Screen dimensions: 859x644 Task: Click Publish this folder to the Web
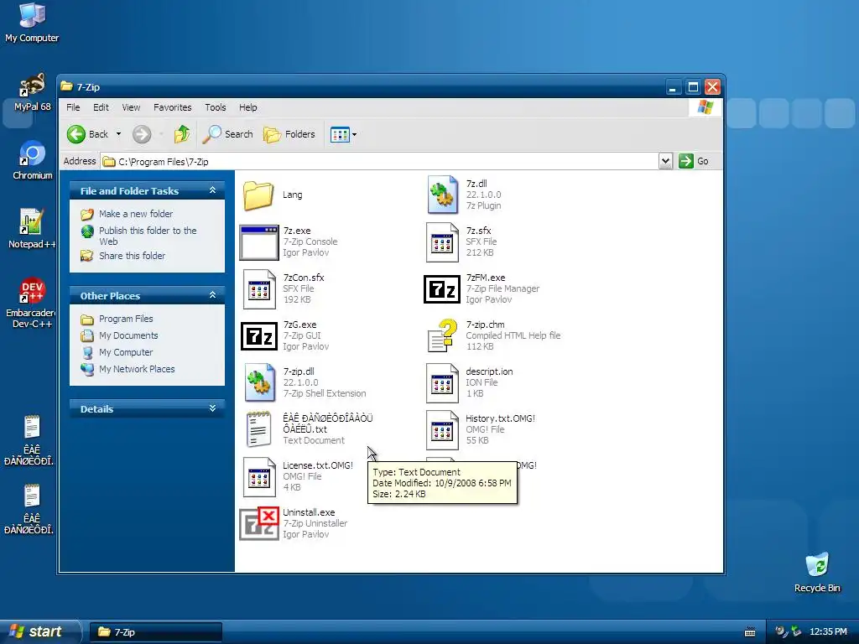[x=148, y=236]
